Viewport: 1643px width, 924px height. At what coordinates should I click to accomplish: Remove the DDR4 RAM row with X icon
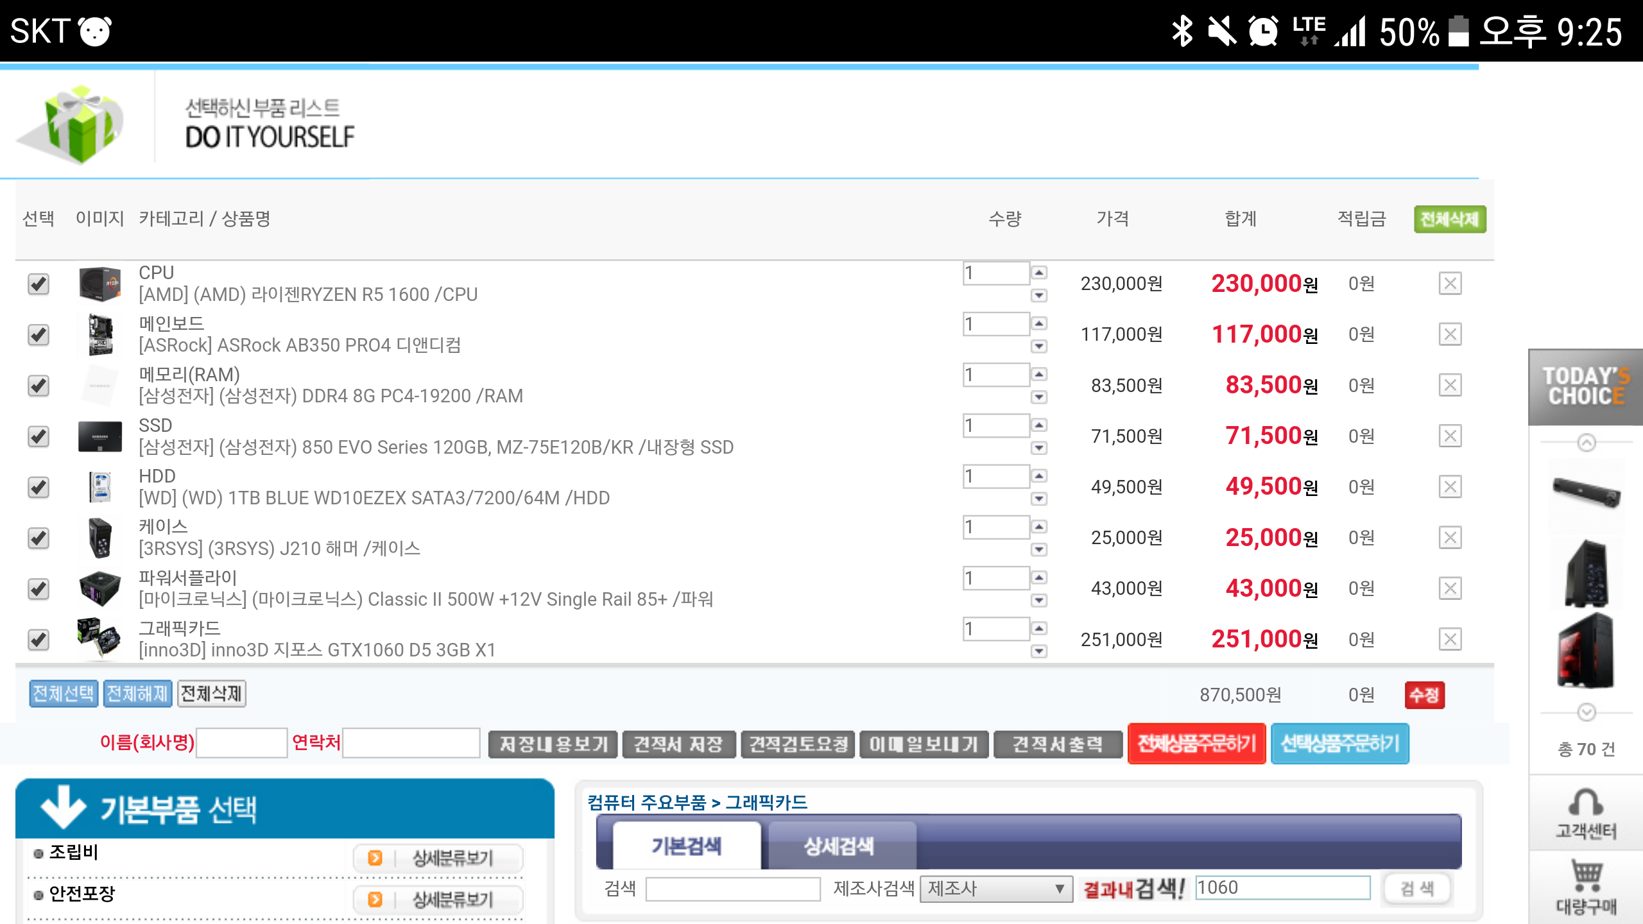point(1450,385)
